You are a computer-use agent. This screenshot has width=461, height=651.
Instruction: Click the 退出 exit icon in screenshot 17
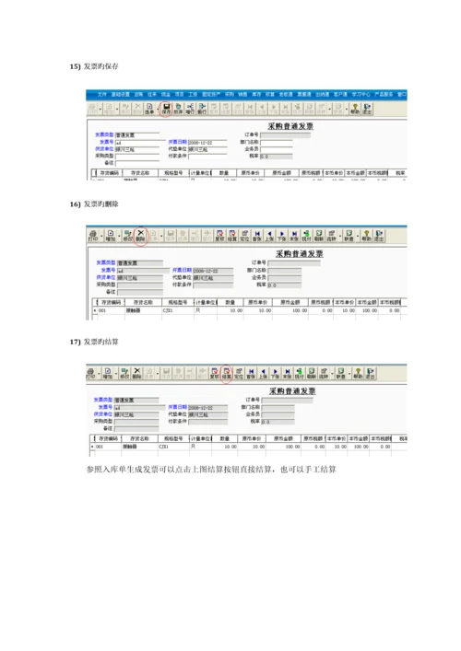(370, 373)
